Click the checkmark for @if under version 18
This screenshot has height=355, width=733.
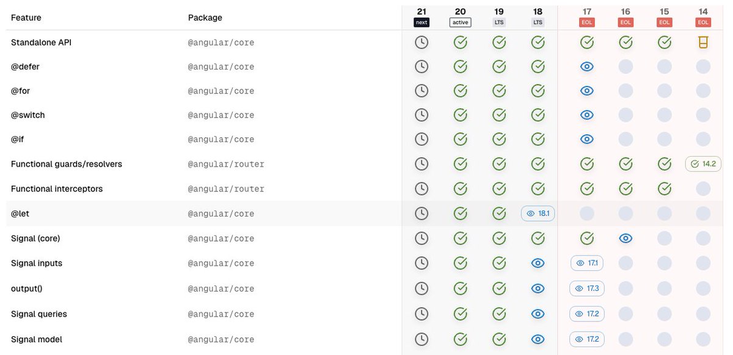[538, 138]
